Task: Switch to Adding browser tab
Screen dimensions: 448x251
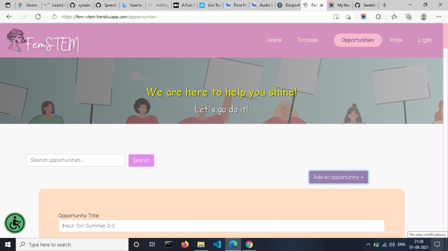Action: pyautogui.click(x=158, y=5)
